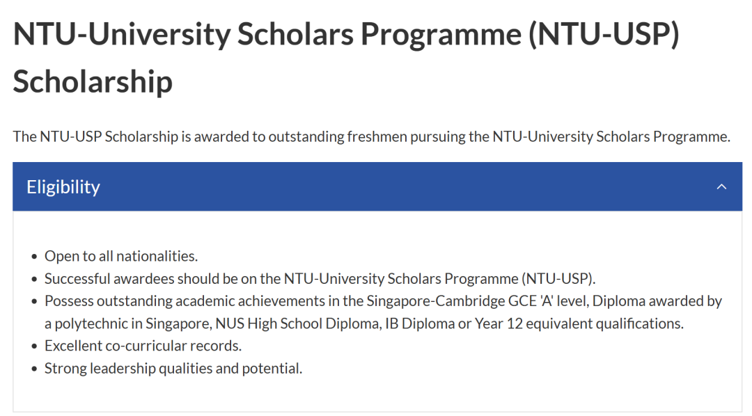Click the Eligibility accordion header label
The width and height of the screenshot is (752, 416).
coord(63,187)
